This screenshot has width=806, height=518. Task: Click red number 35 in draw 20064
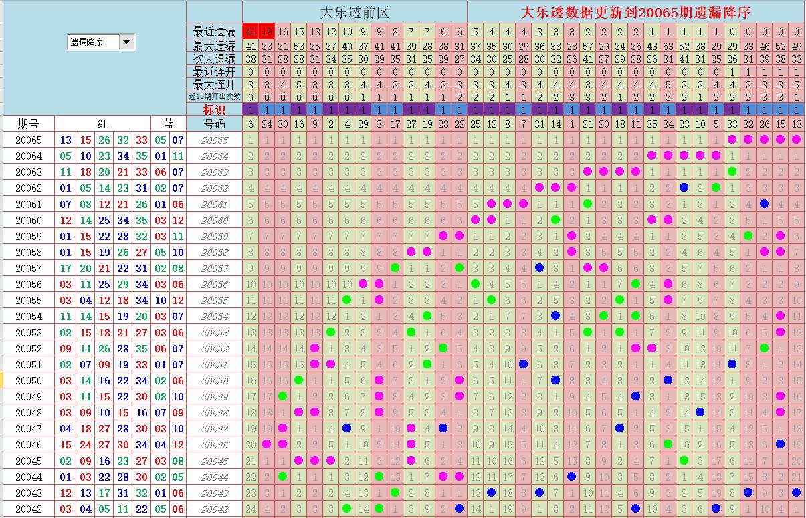point(141,156)
